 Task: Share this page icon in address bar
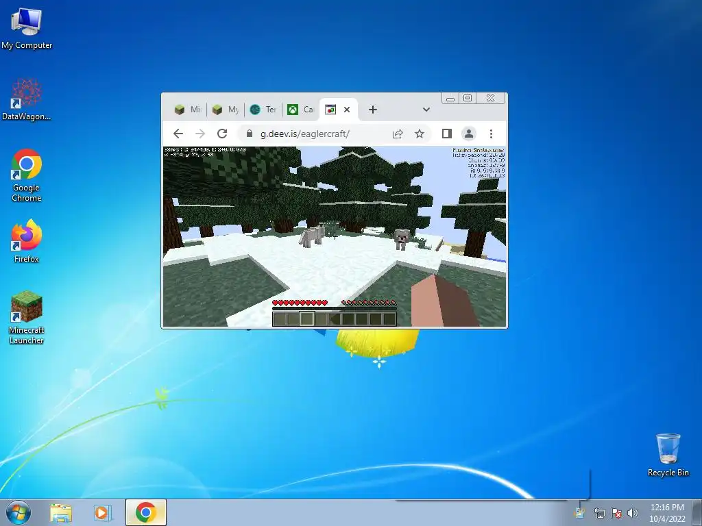(398, 134)
